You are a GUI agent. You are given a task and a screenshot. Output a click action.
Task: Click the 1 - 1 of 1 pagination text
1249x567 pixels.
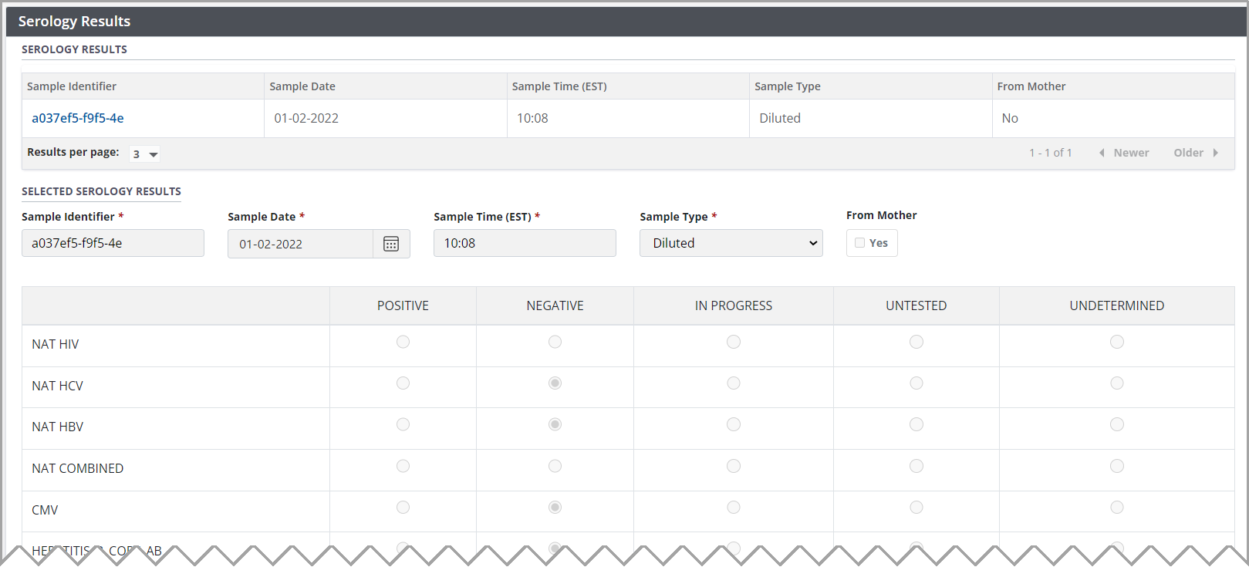(1050, 153)
